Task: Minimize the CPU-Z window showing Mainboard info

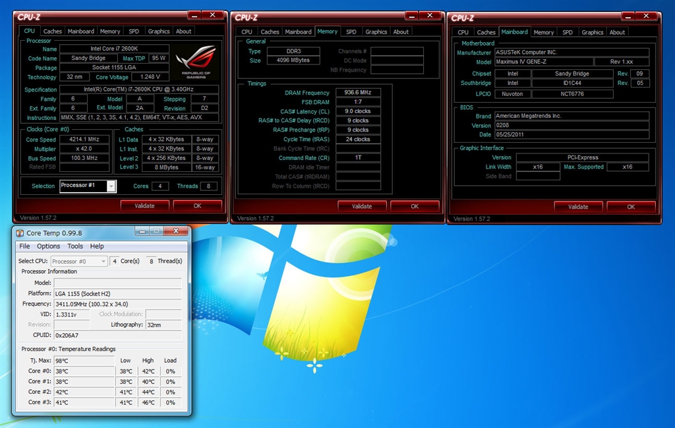Action: pyautogui.click(x=627, y=15)
